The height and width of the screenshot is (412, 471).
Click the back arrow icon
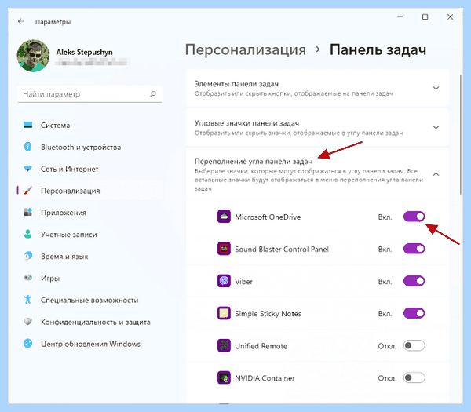coord(20,21)
